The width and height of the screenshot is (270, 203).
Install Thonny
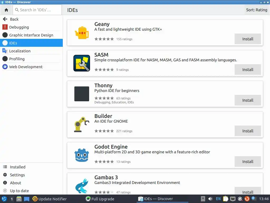tap(248, 100)
